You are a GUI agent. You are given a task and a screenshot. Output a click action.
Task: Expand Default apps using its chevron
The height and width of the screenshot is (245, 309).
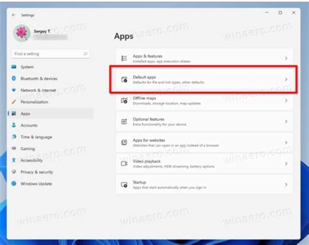click(286, 79)
